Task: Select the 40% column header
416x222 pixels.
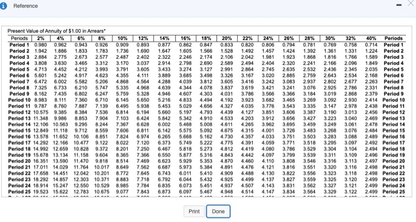Action: pyautogui.click(x=371, y=39)
